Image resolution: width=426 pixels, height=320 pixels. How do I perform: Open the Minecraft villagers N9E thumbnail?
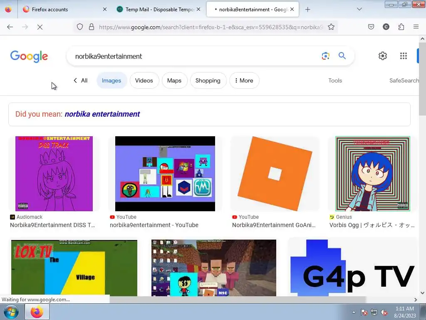[214, 268]
